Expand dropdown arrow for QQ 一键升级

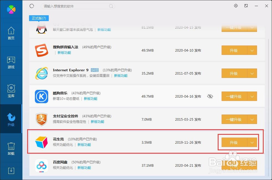pos(252,28)
